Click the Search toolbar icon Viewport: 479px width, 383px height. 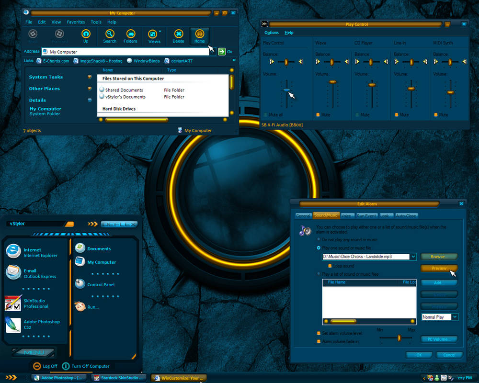point(110,36)
